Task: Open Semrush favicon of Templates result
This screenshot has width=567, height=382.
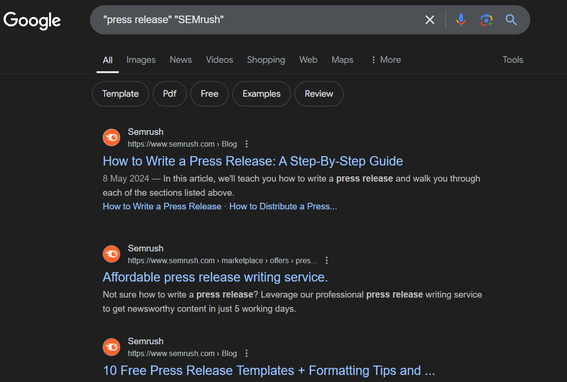Action: [x=112, y=347]
